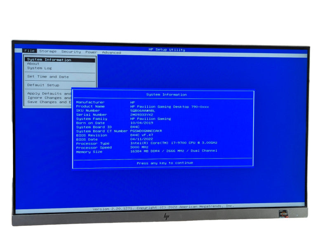Image resolution: width=330 pixels, height=248 pixels.
Task: Choose Ignore Changes and exit entry
Action: point(49,98)
